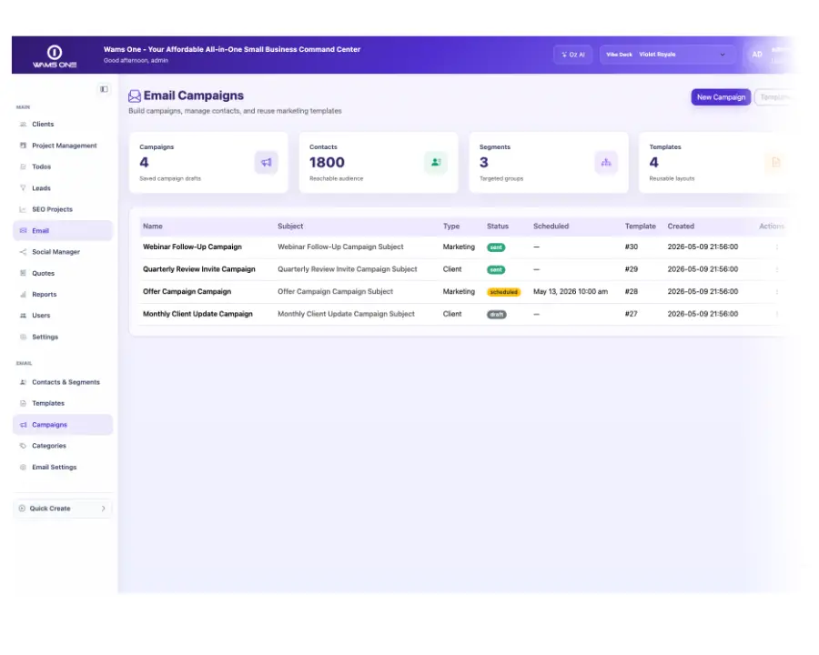The width and height of the screenshot is (819, 655).
Task: Open the Oz AI assistant button
Action: tap(573, 55)
